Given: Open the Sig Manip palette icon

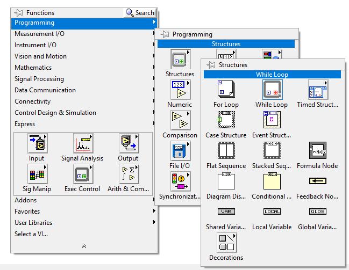Looking at the screenshot, I should 38,174.
